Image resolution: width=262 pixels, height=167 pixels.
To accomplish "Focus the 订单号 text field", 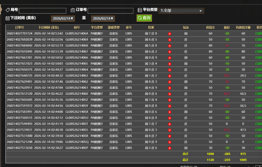I will (x=110, y=11).
